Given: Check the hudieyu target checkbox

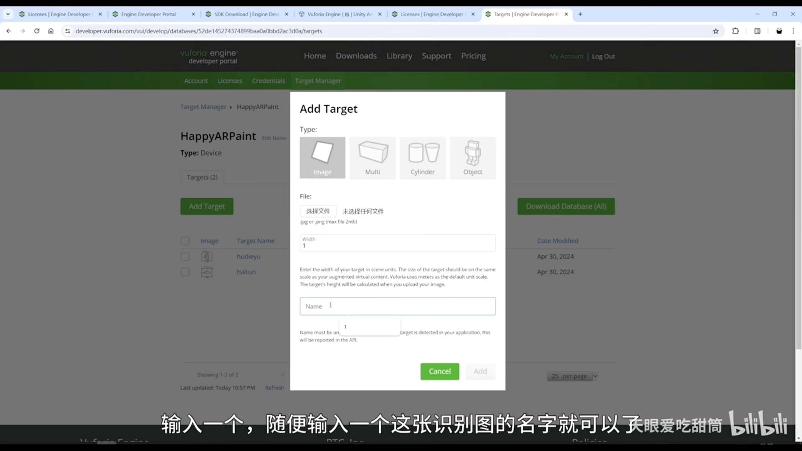Looking at the screenshot, I should click(x=185, y=256).
